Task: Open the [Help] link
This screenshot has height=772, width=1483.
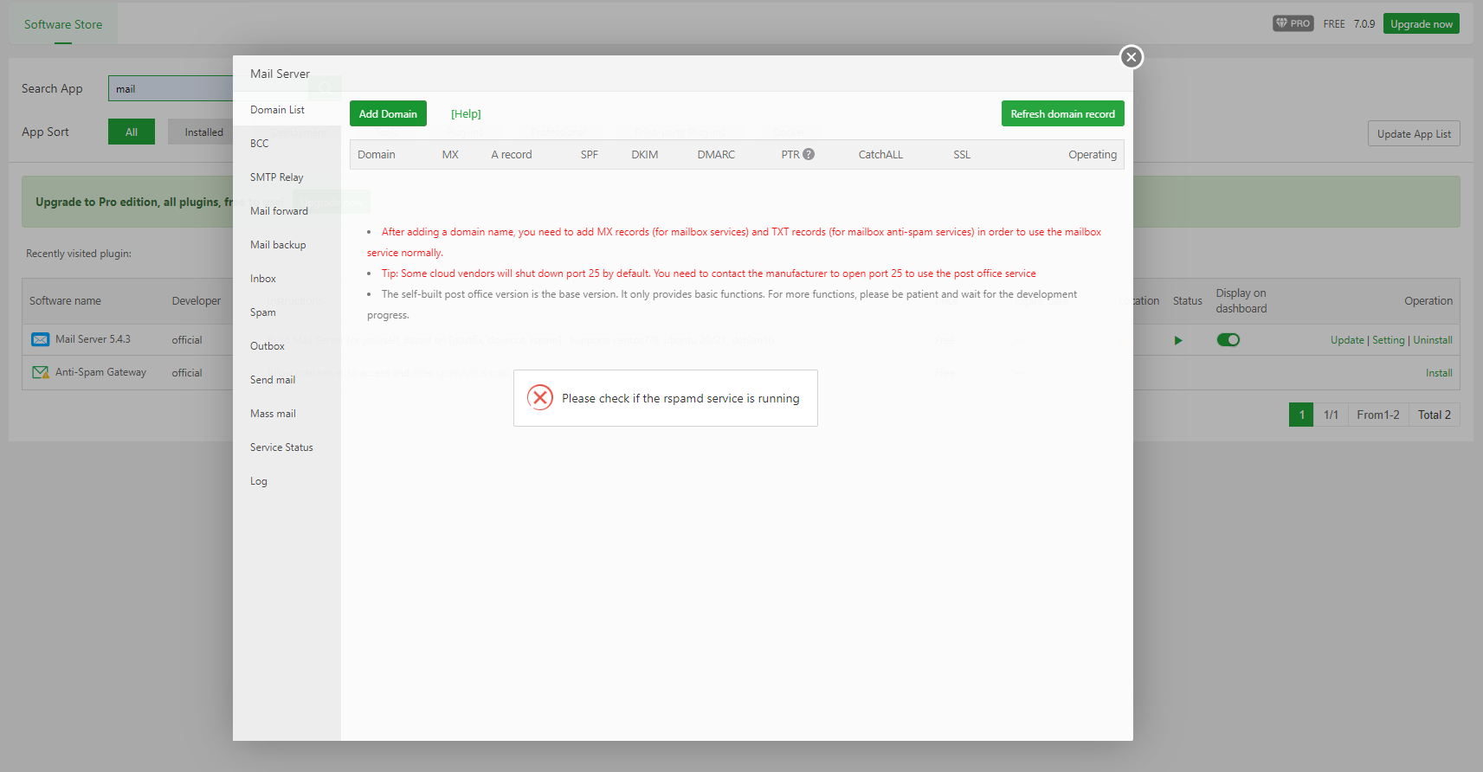Action: (x=466, y=113)
